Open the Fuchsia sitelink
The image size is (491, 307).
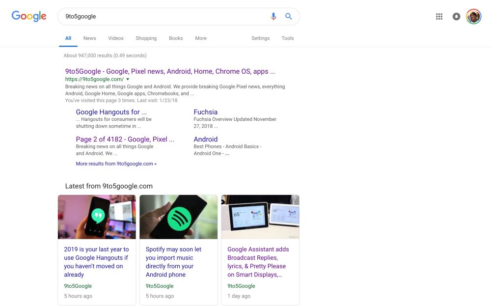tap(205, 112)
